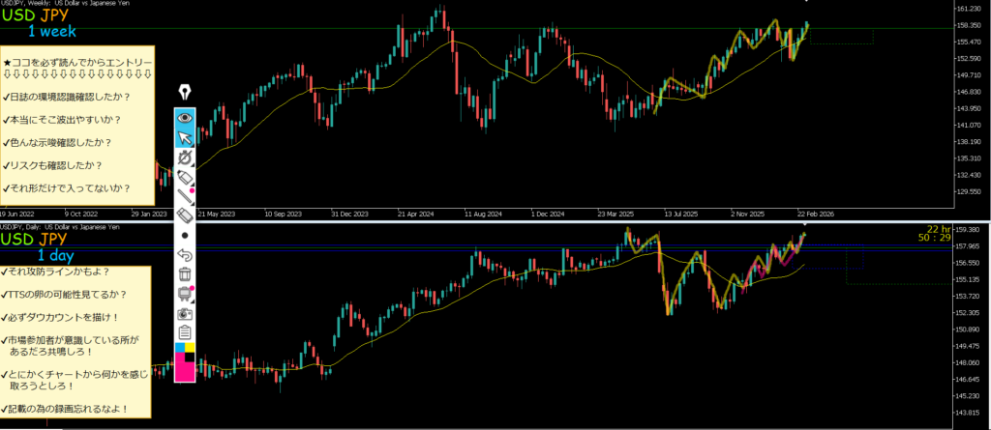Click the 161.230 price scale label
This screenshot has width=991, height=430.
click(969, 10)
